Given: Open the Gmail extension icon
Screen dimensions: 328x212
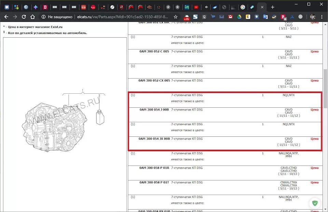Looking at the screenshot, I should point(230,17).
